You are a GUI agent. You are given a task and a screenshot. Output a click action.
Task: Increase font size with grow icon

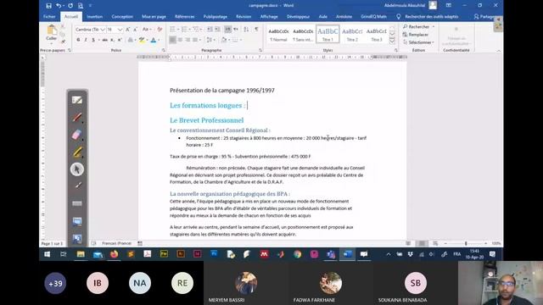pyautogui.click(x=128, y=30)
